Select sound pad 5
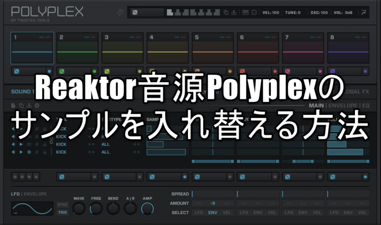The height and width of the screenshot is (225, 381). [x=213, y=47]
